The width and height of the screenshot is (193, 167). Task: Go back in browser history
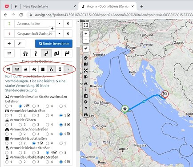coord(5,15)
